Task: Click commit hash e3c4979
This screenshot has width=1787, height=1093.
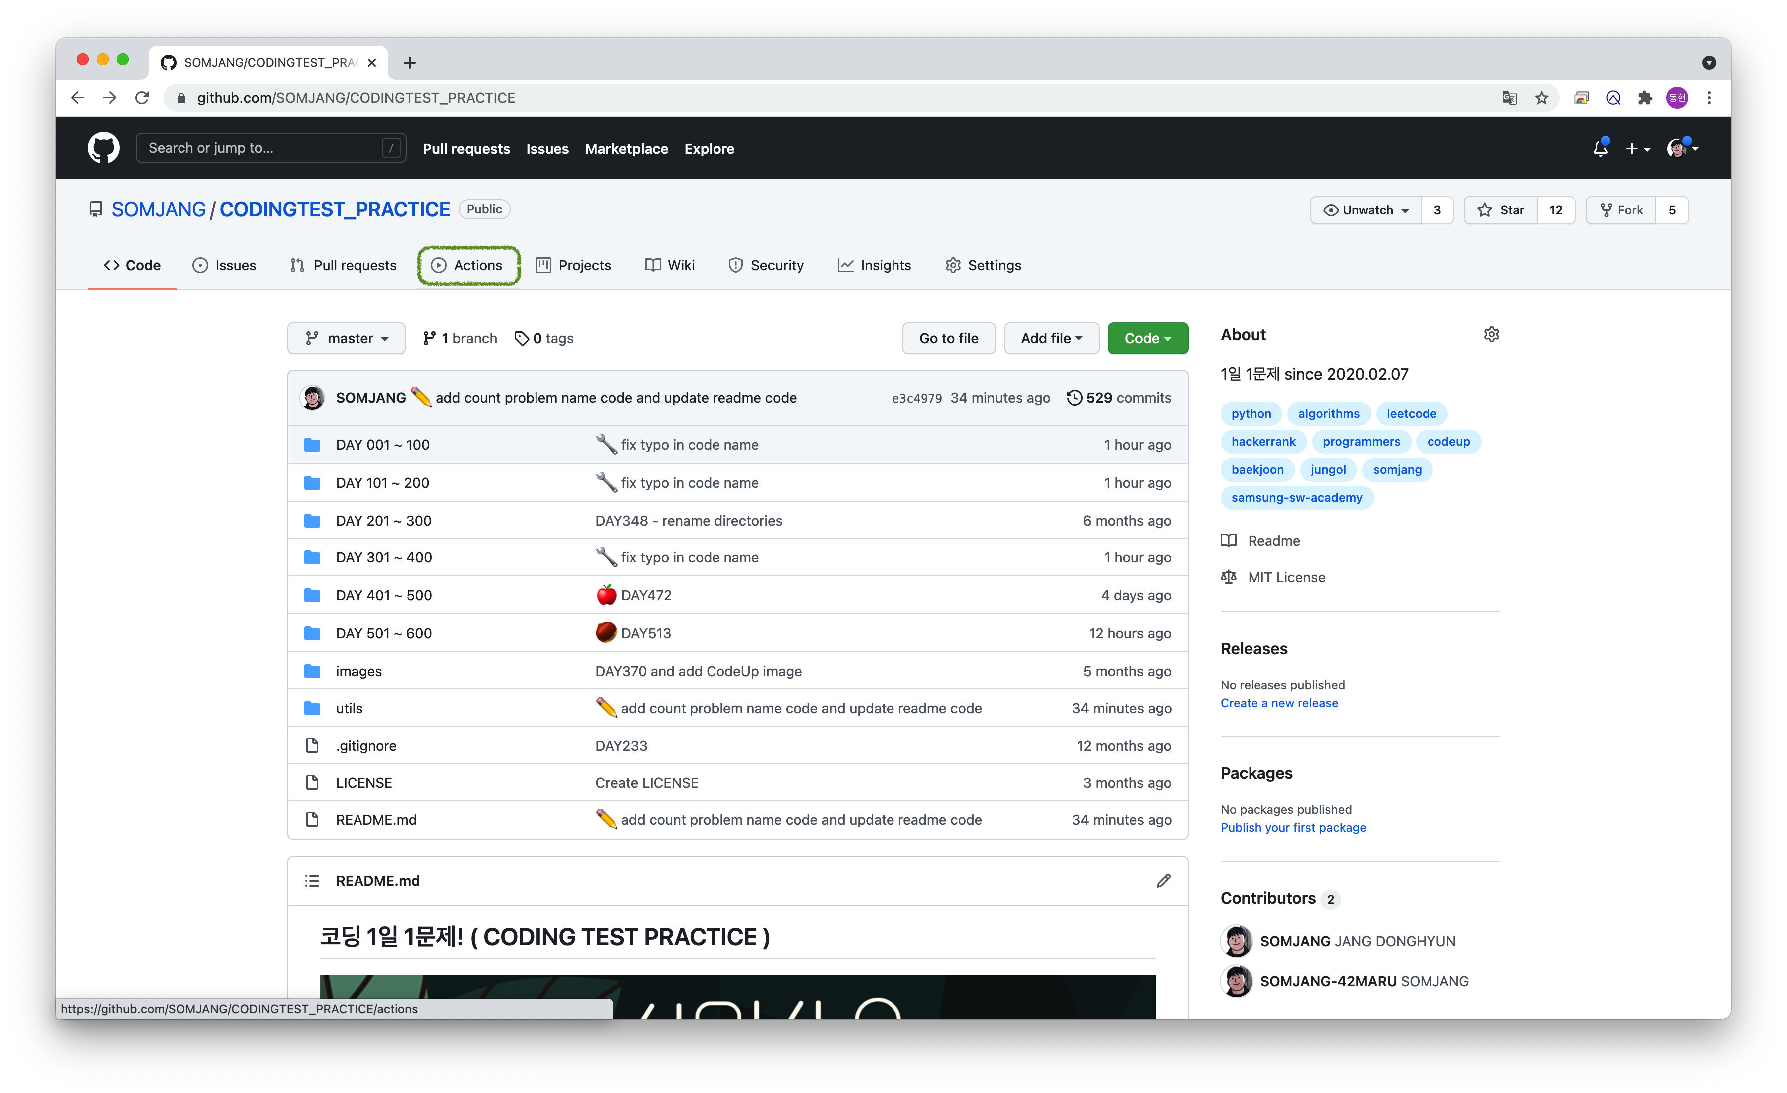Action: (x=917, y=398)
